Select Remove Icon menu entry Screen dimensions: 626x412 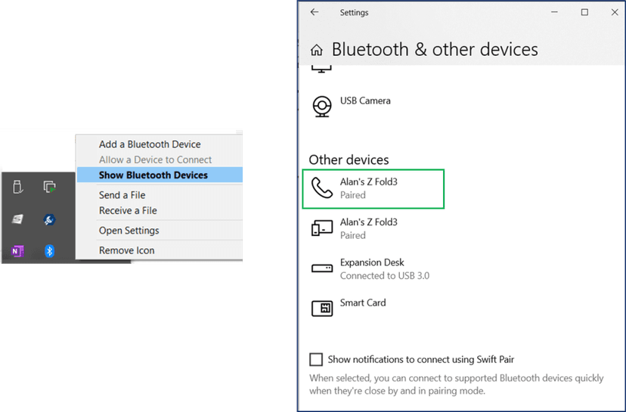coord(127,250)
